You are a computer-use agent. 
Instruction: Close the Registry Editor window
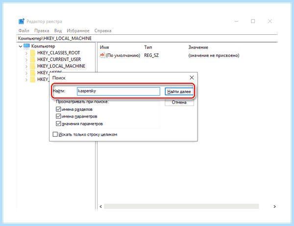coord(270,21)
